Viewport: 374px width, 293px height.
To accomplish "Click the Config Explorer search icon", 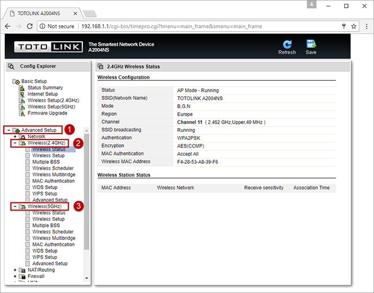I will point(11,66).
